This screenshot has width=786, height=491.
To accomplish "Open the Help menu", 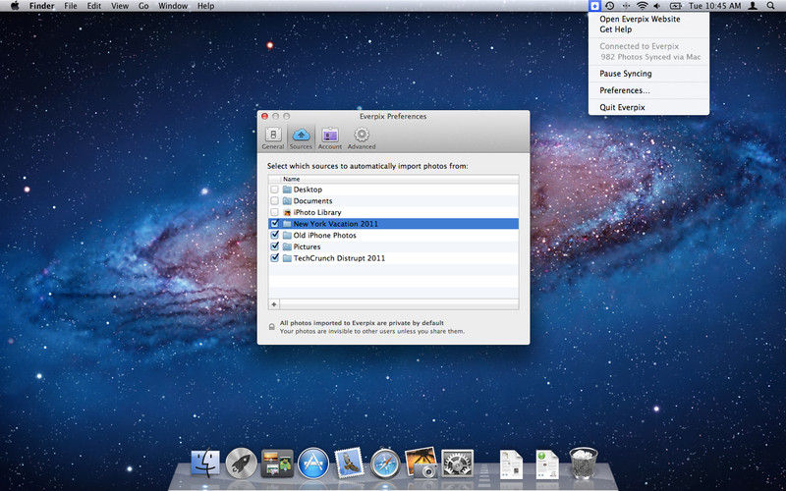I will [x=205, y=6].
